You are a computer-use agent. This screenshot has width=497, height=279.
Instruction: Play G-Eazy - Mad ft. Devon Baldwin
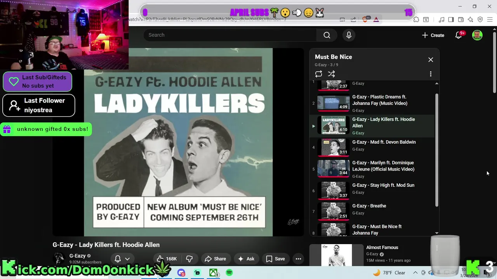372,147
